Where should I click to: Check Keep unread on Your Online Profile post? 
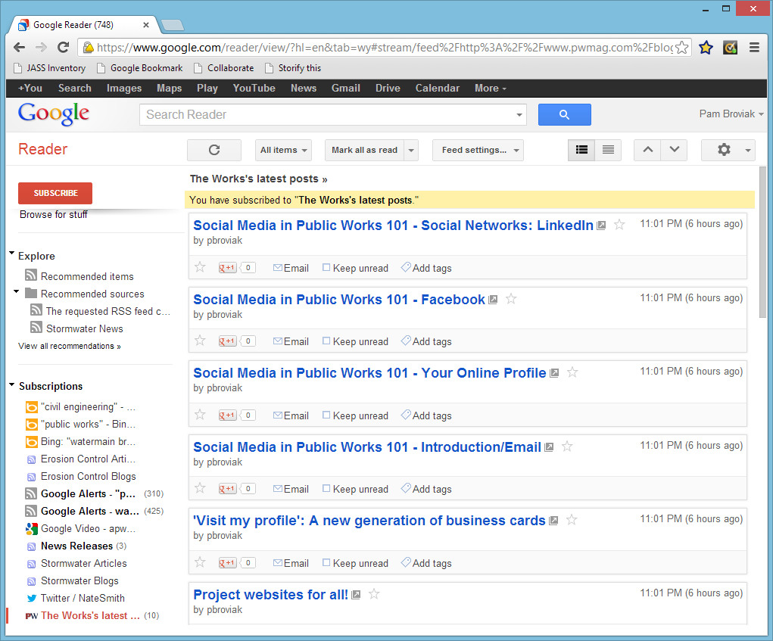pyautogui.click(x=326, y=415)
